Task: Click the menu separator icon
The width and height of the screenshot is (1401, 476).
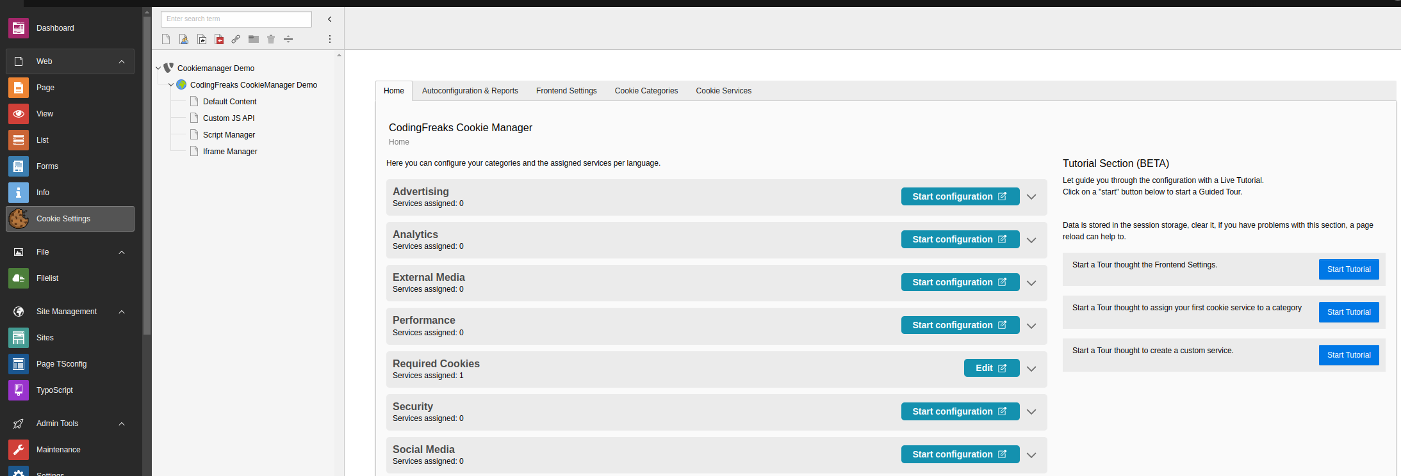Action: click(x=288, y=40)
